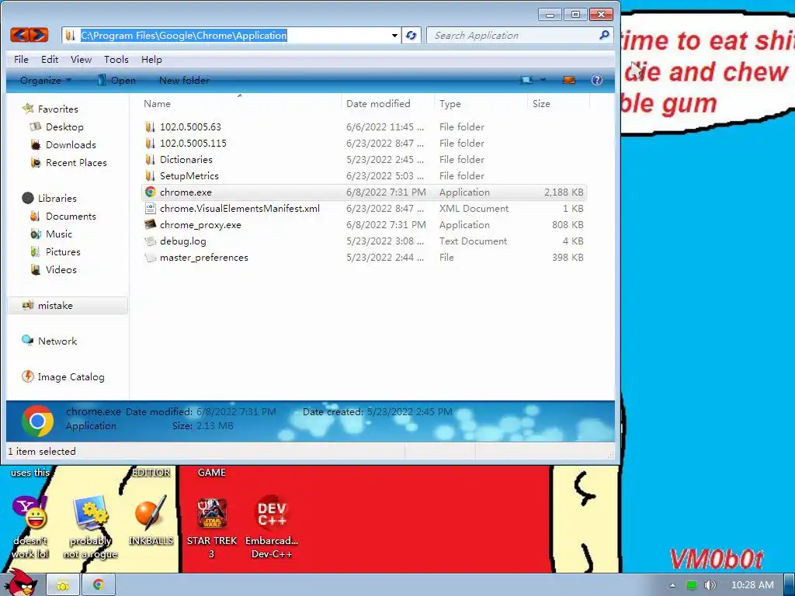Expand the Organize dropdown

click(x=46, y=80)
